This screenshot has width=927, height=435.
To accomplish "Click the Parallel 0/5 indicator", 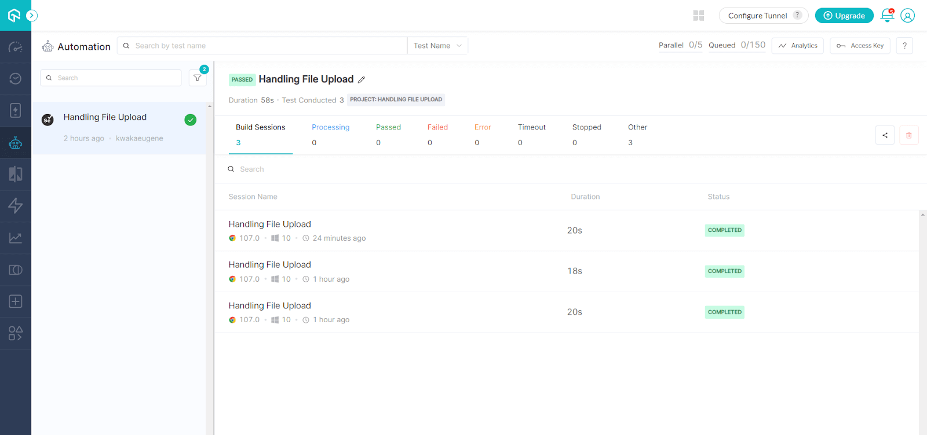I will (680, 45).
